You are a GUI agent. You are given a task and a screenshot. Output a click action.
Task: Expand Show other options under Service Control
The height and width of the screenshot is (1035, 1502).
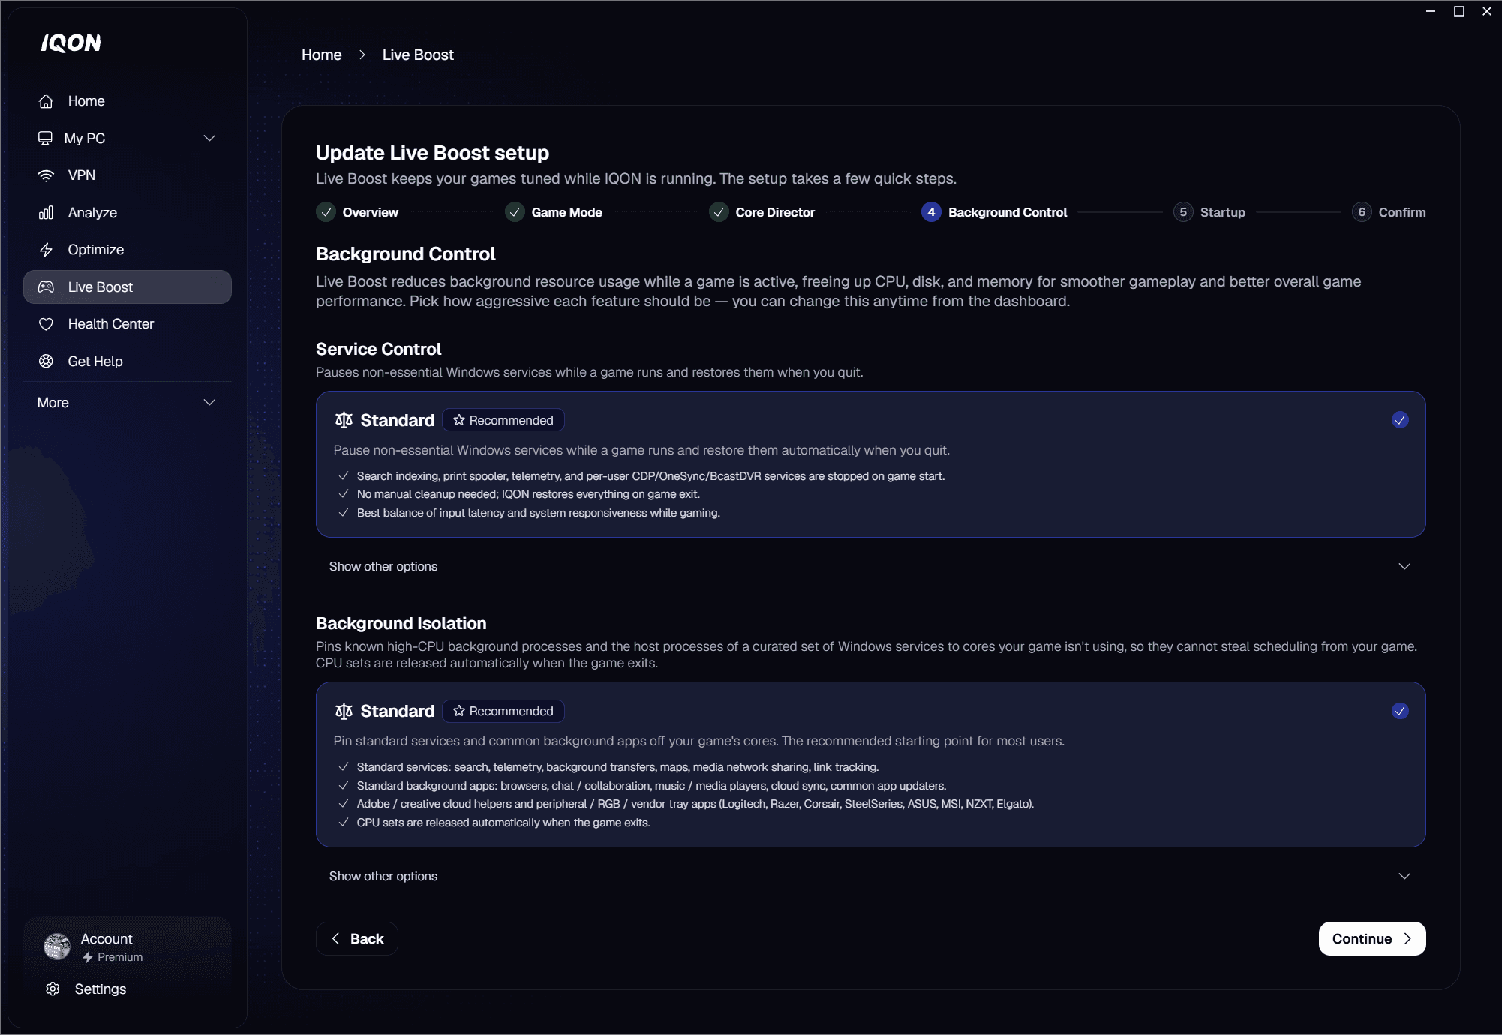pyautogui.click(x=870, y=566)
